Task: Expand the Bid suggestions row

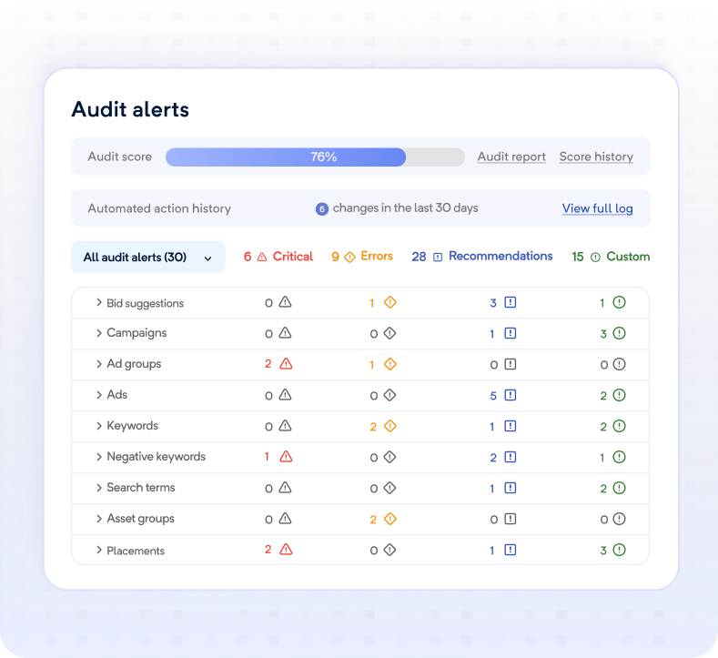Action: pos(98,302)
